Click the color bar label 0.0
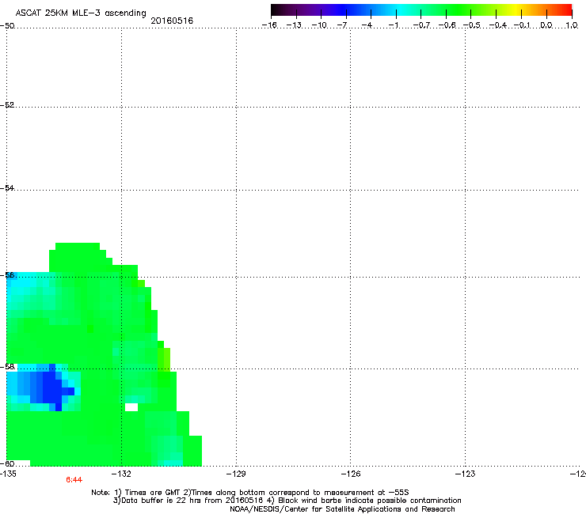Screen dimensions: 586x514 pyautogui.click(x=546, y=25)
